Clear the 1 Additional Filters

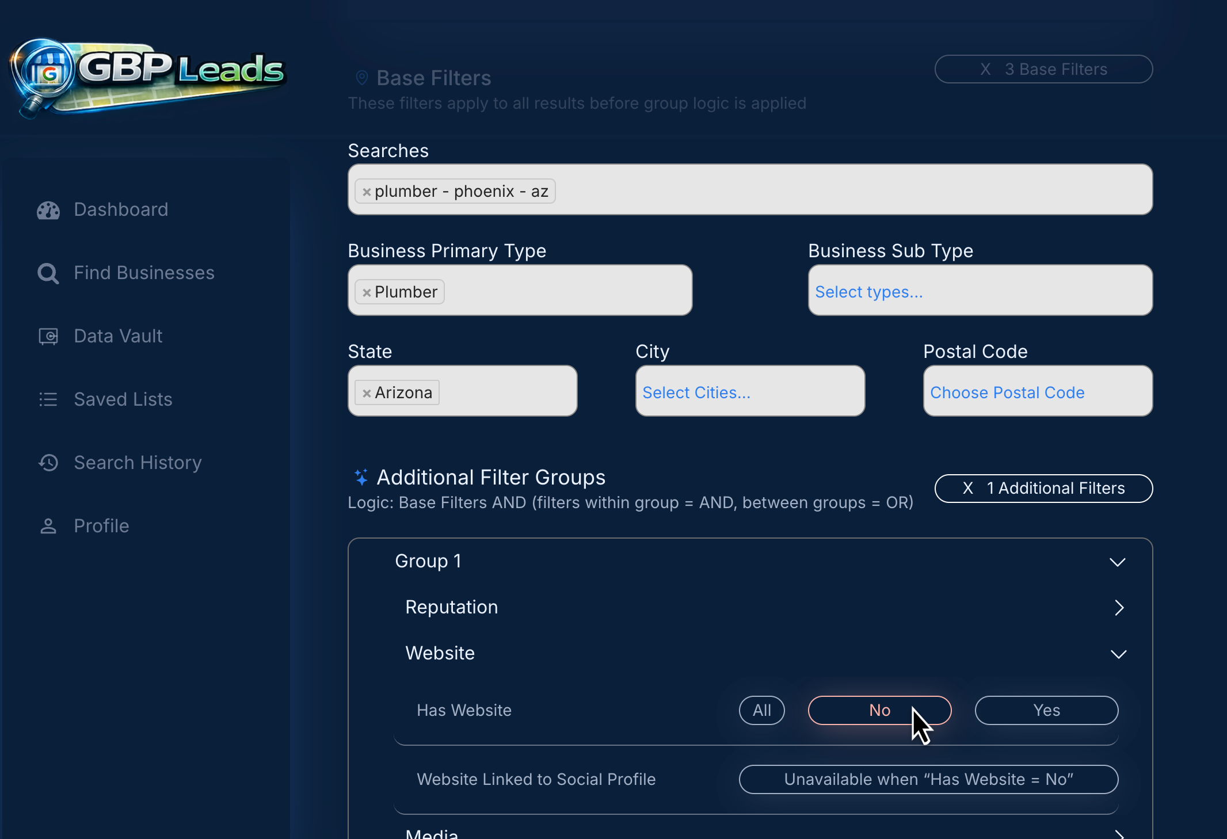1043,489
